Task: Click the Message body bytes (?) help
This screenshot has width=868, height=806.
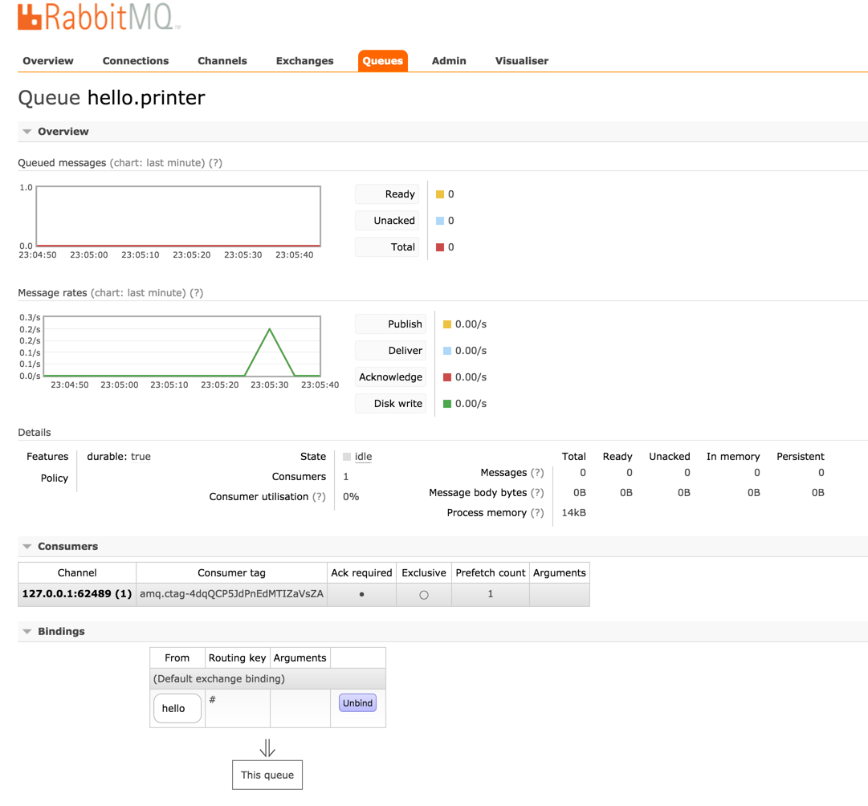Action: point(537,493)
